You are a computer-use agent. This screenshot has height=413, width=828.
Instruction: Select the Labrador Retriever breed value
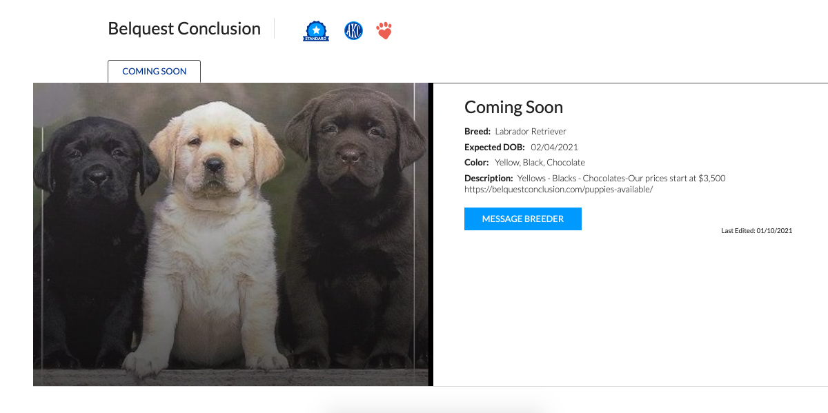coord(531,131)
